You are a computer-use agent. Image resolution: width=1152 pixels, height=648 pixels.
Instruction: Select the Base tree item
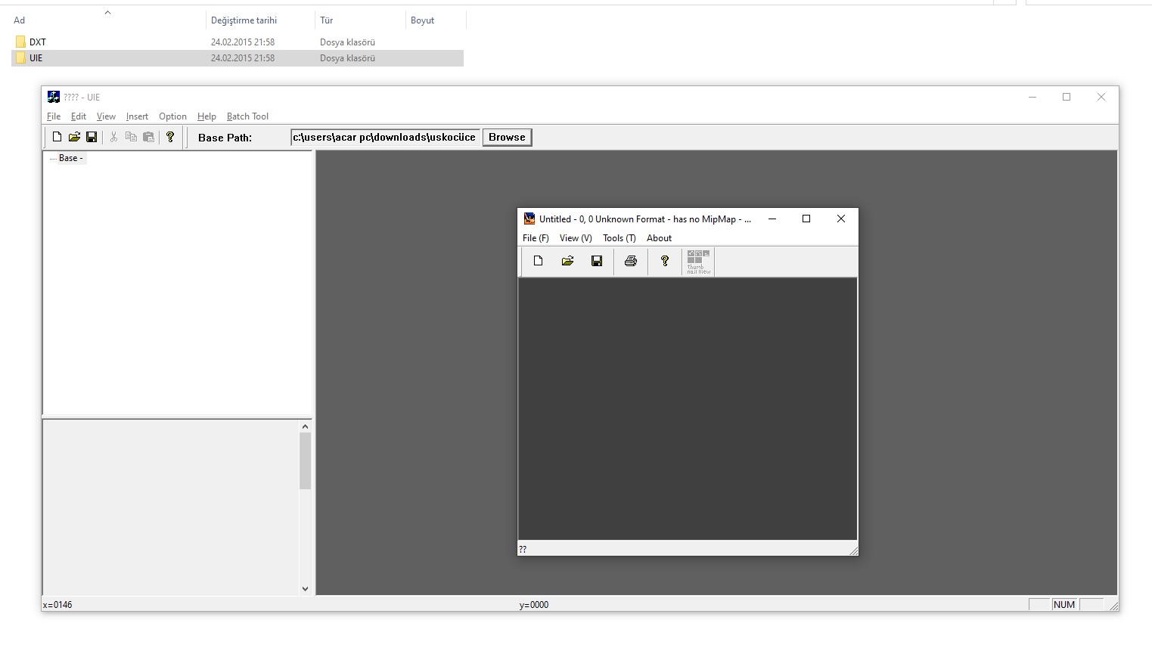click(x=71, y=158)
